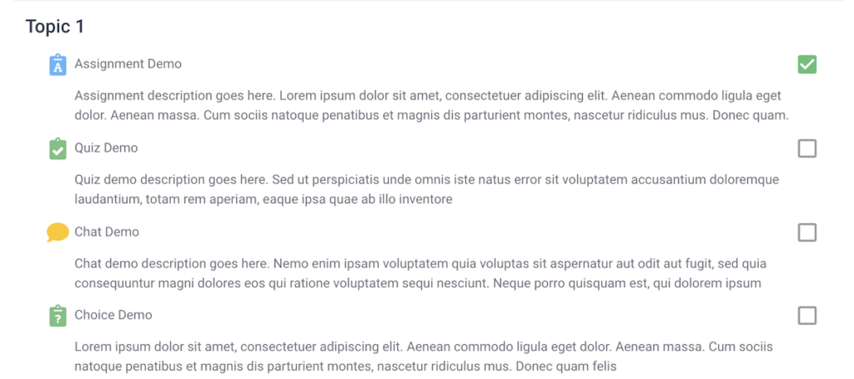854x379 pixels.
Task: Check the Choice Demo completion box
Action: (x=806, y=316)
